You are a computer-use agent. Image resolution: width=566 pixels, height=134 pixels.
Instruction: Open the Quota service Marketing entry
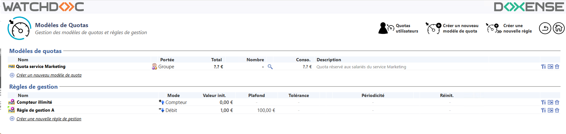41,67
